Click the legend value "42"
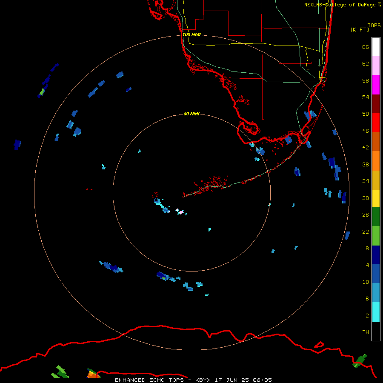This screenshot has height=383, width=383. [x=366, y=148]
